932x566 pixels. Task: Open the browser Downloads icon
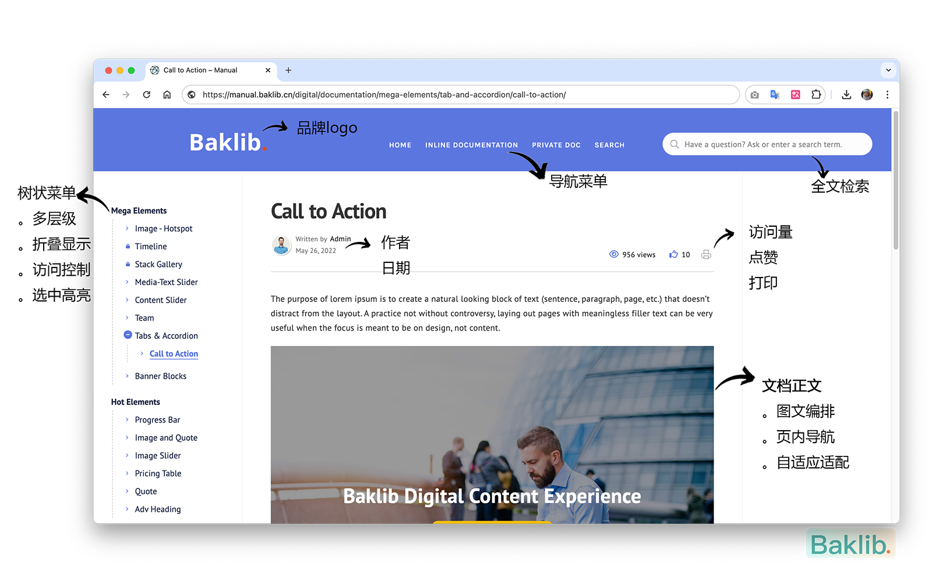(x=846, y=94)
